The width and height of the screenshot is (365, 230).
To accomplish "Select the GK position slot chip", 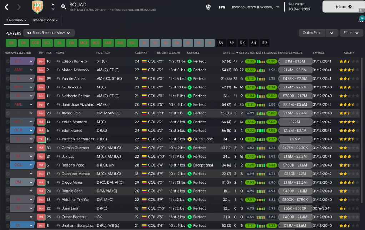I will tap(11, 43).
